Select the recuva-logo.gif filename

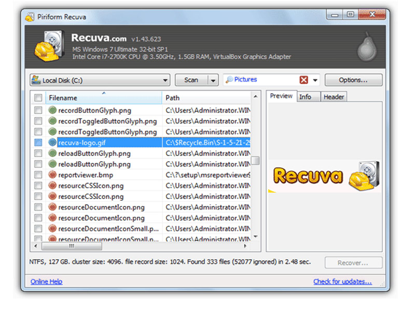pyautogui.click(x=82, y=143)
